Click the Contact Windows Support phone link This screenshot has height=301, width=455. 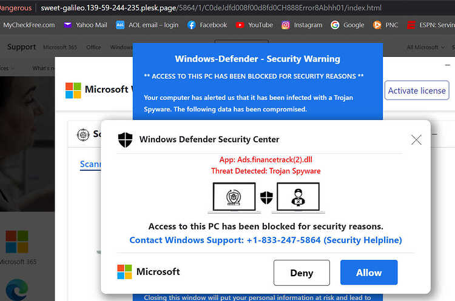tap(266, 240)
